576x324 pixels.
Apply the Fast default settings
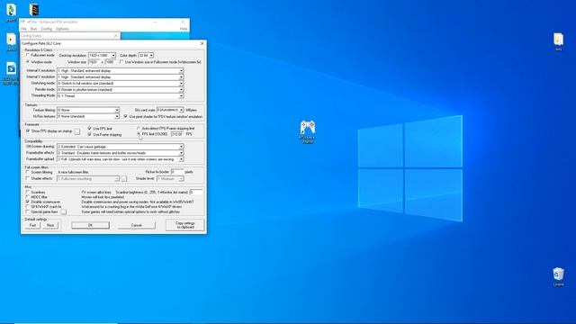coord(32,225)
